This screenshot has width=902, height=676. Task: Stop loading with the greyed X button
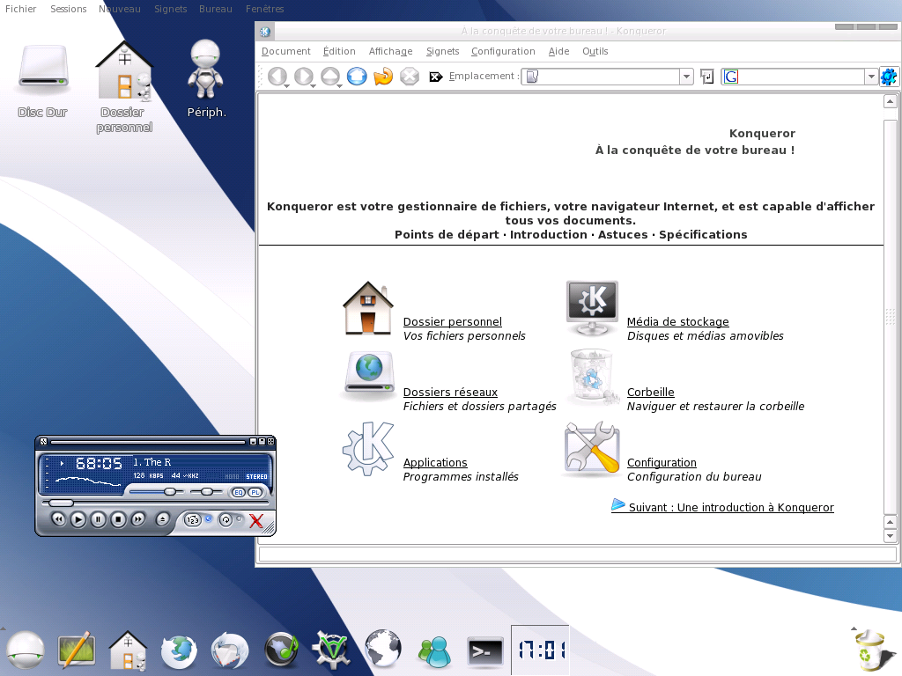[410, 76]
